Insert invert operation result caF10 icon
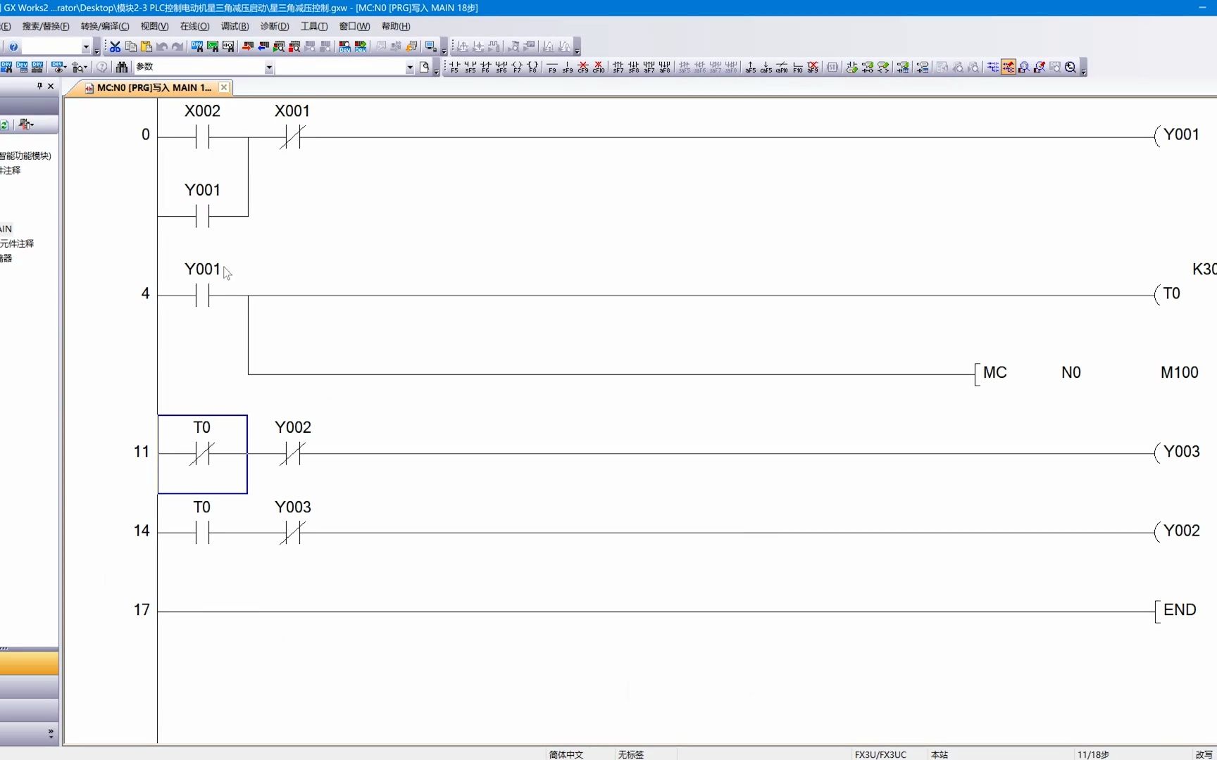The width and height of the screenshot is (1217, 760). (782, 67)
